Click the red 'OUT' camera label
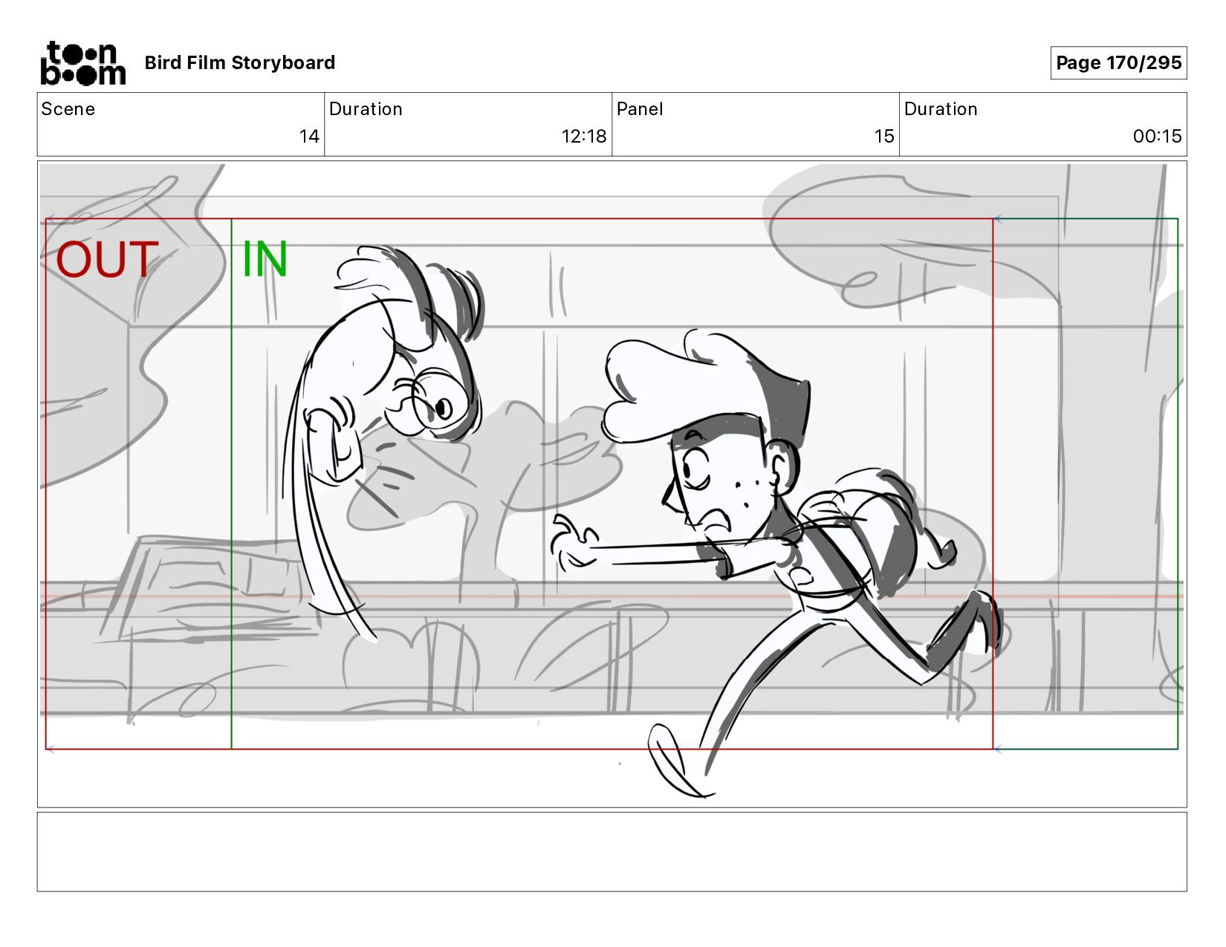The height and width of the screenshot is (947, 1226). point(108,259)
